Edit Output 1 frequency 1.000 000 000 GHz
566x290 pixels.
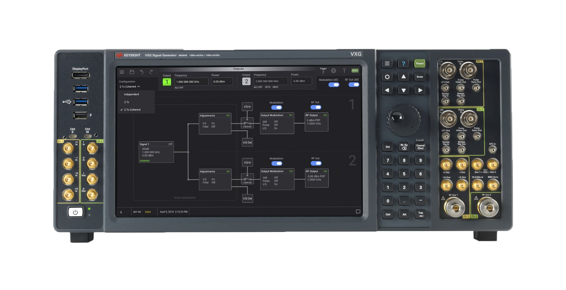point(191,82)
